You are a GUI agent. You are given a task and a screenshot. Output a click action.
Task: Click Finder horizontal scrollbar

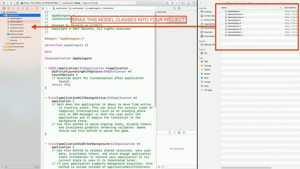pos(246,168)
